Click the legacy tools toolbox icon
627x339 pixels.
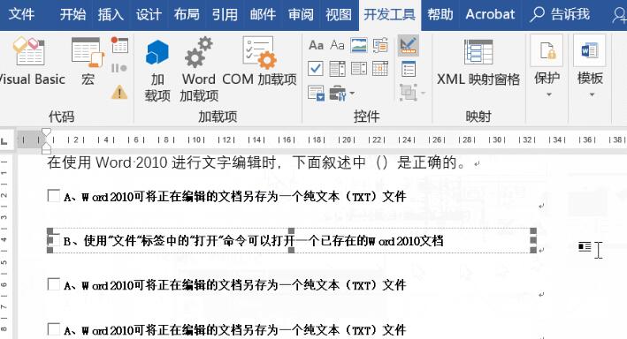coord(338,94)
